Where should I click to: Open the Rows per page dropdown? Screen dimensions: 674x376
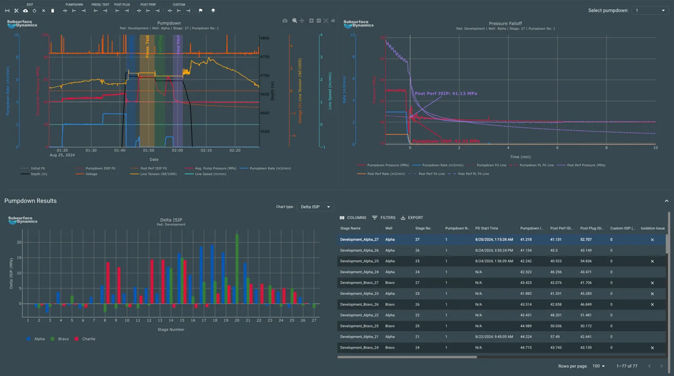click(599, 366)
